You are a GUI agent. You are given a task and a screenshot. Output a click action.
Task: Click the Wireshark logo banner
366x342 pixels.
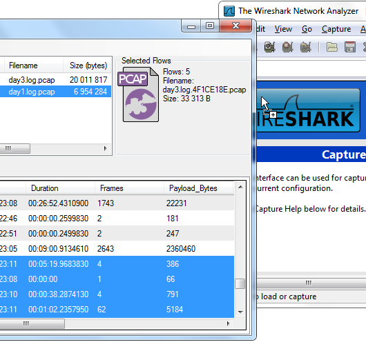click(x=309, y=110)
